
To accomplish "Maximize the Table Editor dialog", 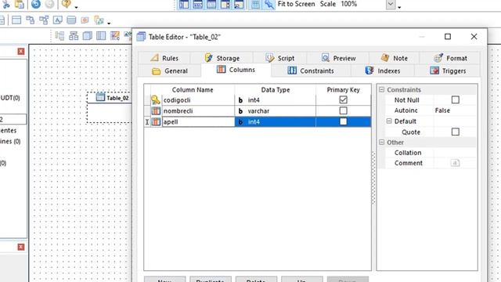I will [448, 37].
